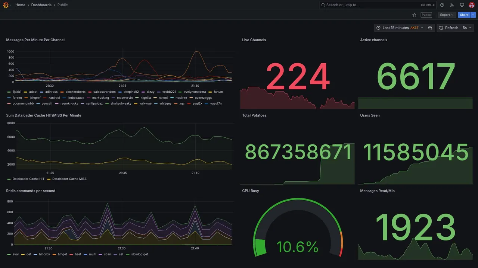
Task: Open Dashboards breadcrumb link
Action: click(x=41, y=5)
